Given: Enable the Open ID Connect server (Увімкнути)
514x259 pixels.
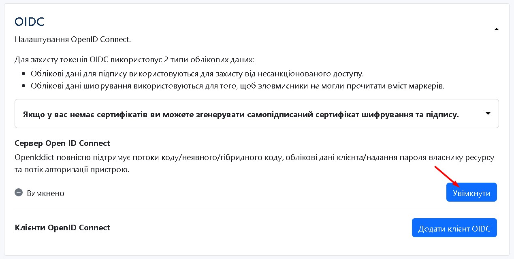Looking at the screenshot, I should coord(471,192).
